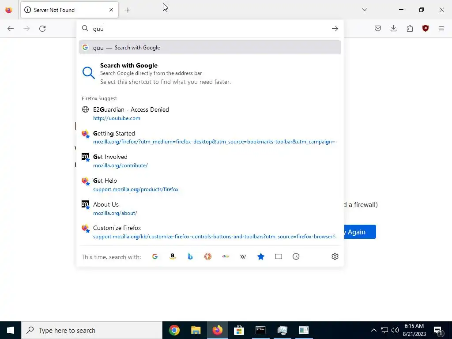
Task: Open Microsoft Store from taskbar
Action: pyautogui.click(x=239, y=330)
